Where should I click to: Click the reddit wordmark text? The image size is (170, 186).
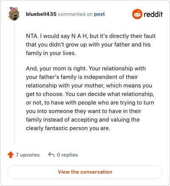coord(153,14)
